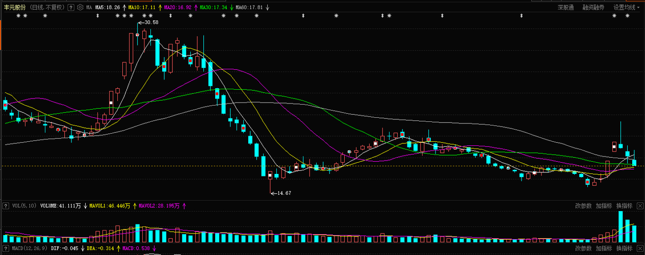Screen dimensions: 645x255
Task: Click the MACD(12,26,9) indicator label
Action: point(29,248)
